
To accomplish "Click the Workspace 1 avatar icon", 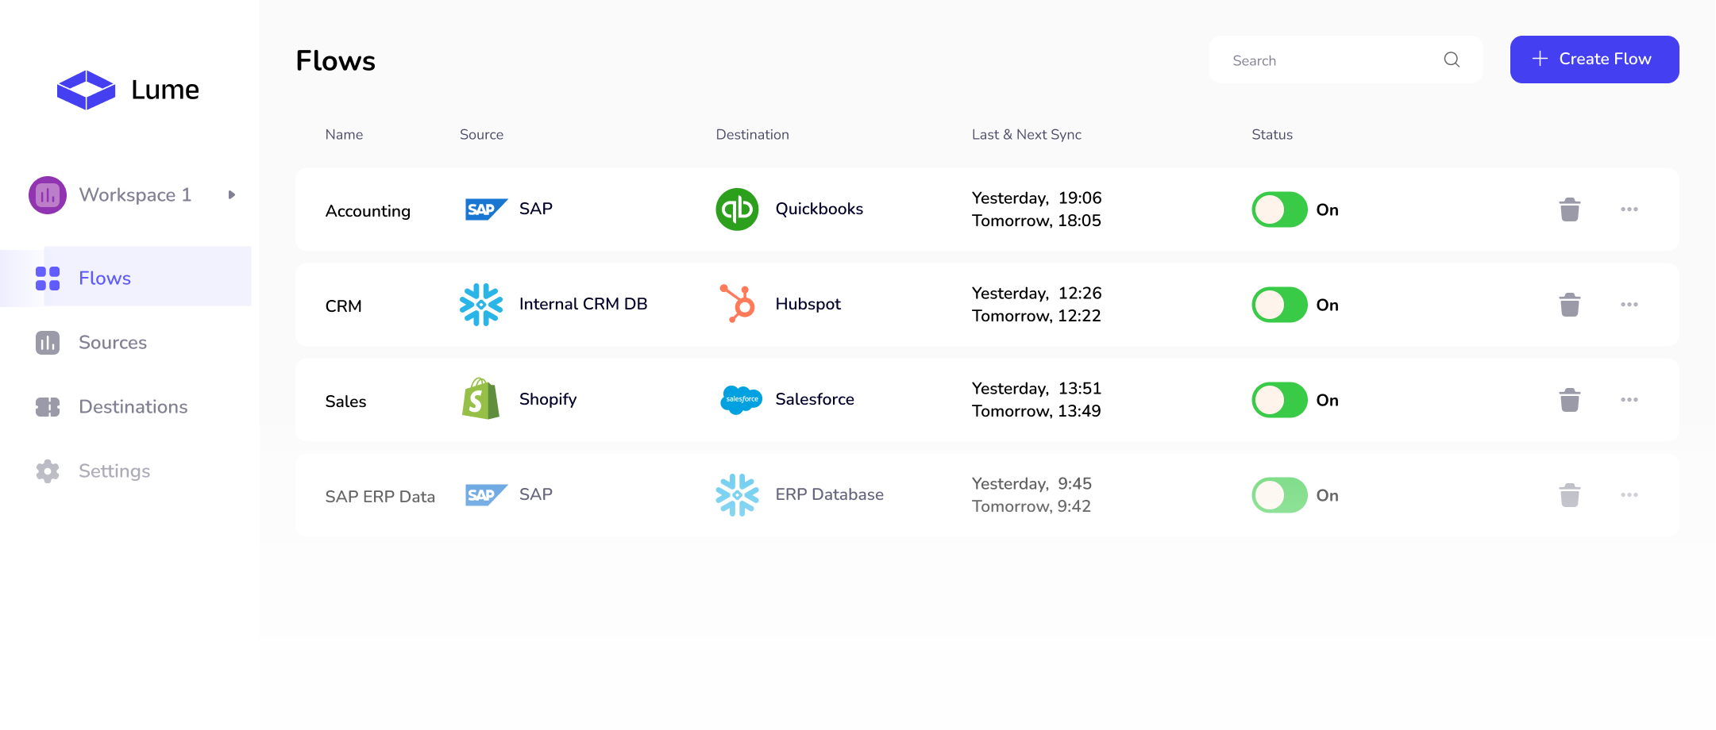I will pos(47,194).
